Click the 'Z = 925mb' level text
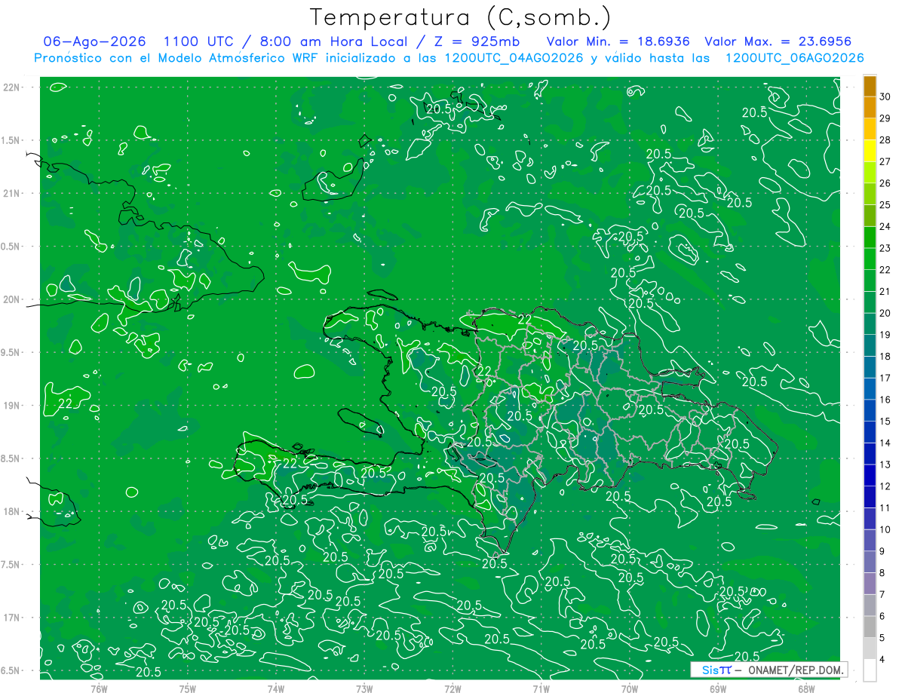Image resolution: width=905 pixels, height=699 pixels. [474, 41]
